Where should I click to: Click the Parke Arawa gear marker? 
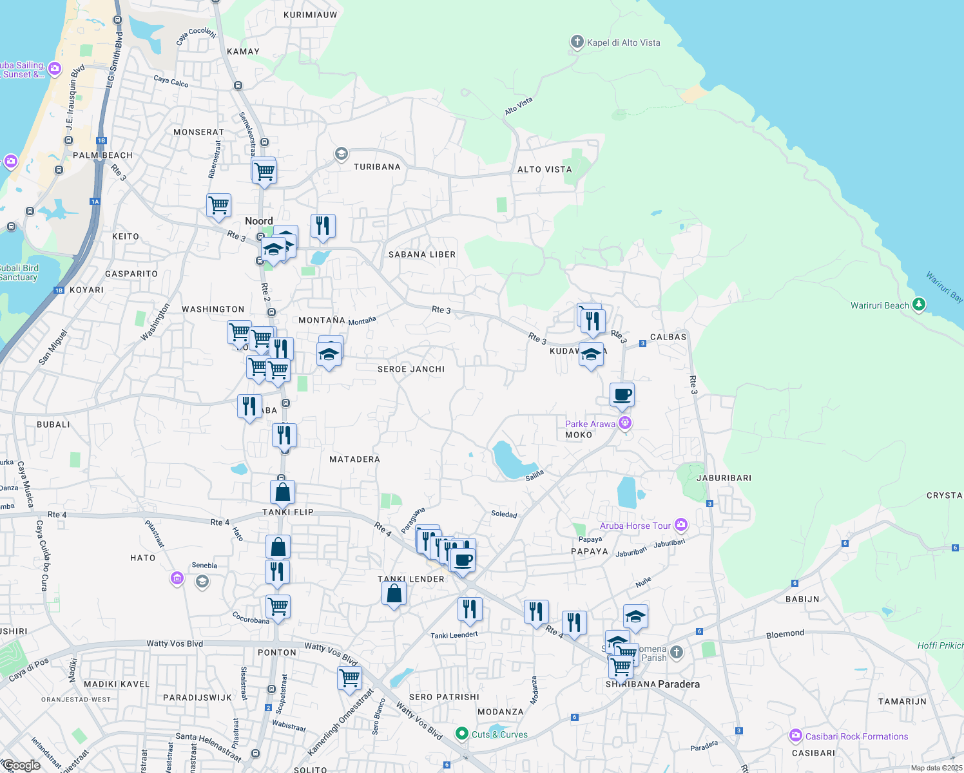(624, 423)
